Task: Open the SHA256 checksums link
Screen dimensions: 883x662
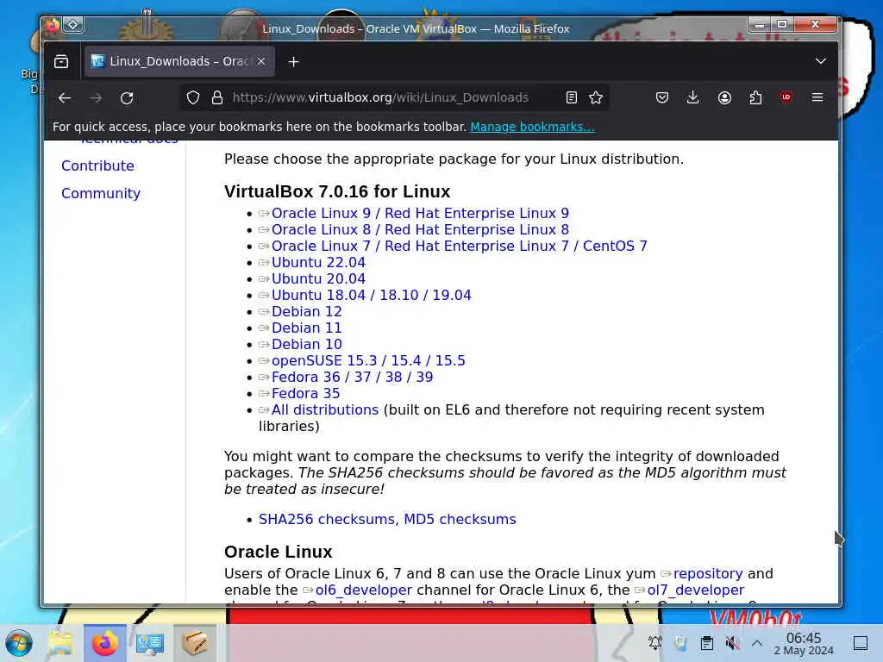Action: 327,519
